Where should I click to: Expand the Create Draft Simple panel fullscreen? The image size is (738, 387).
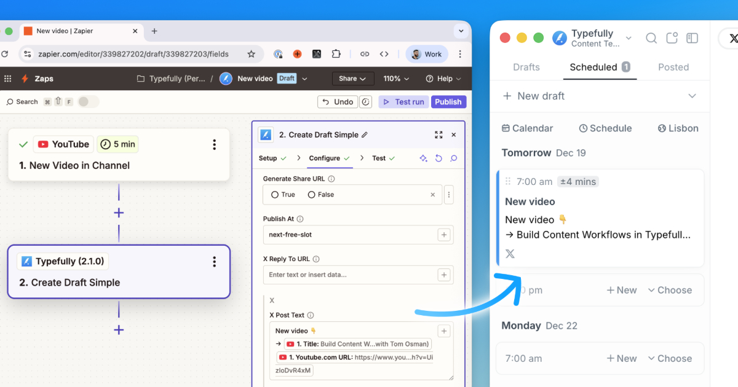[438, 135]
